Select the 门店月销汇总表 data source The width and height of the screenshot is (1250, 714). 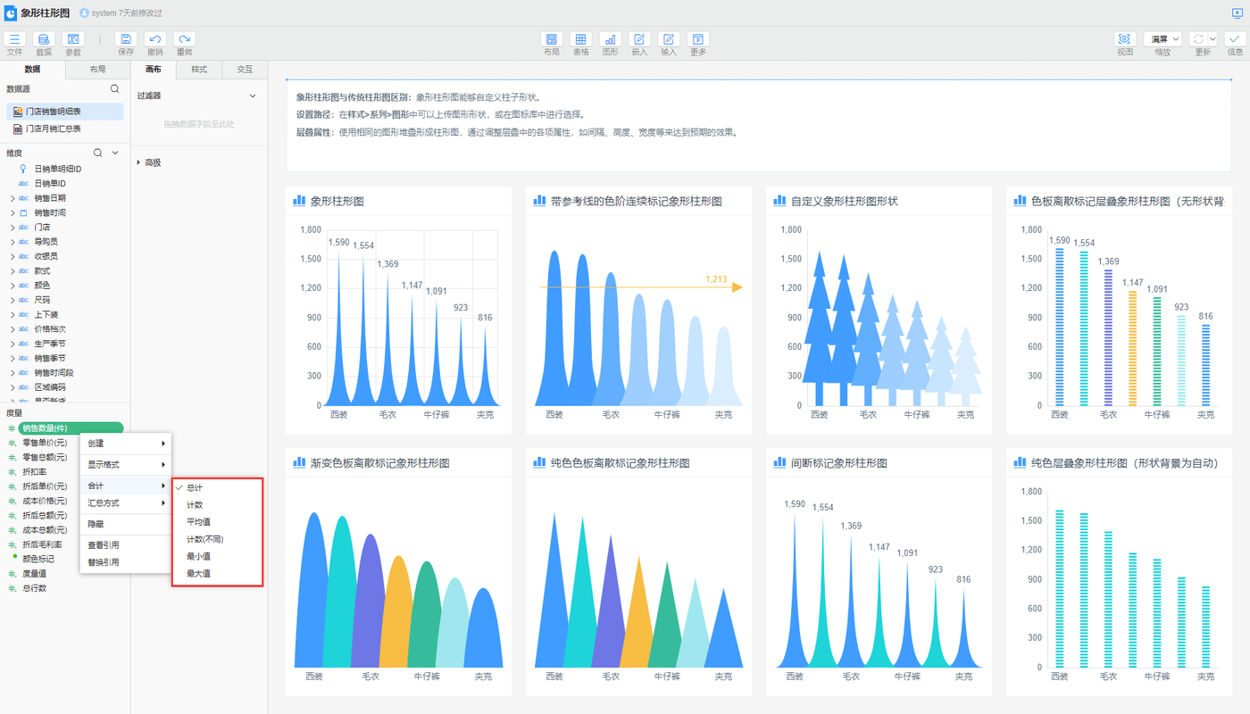53,129
